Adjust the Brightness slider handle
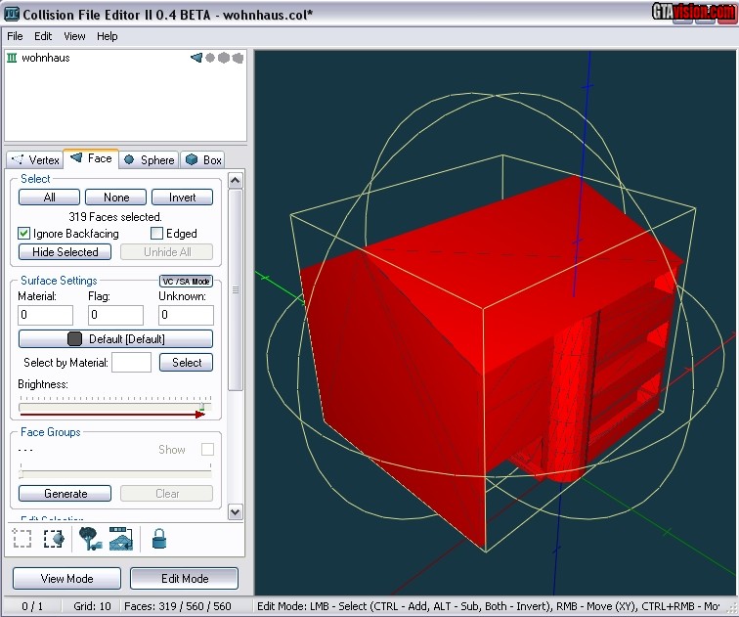The height and width of the screenshot is (617, 739). (x=201, y=407)
